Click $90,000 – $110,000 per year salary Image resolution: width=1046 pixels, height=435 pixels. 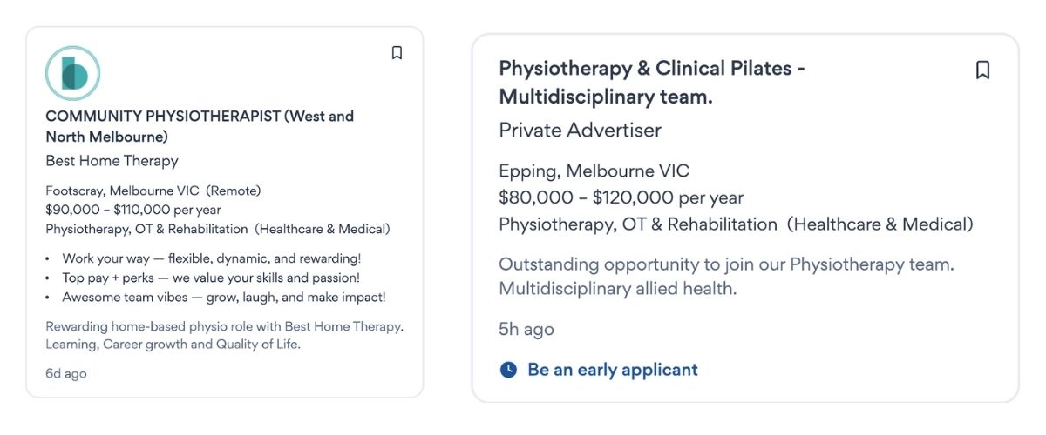click(x=133, y=210)
